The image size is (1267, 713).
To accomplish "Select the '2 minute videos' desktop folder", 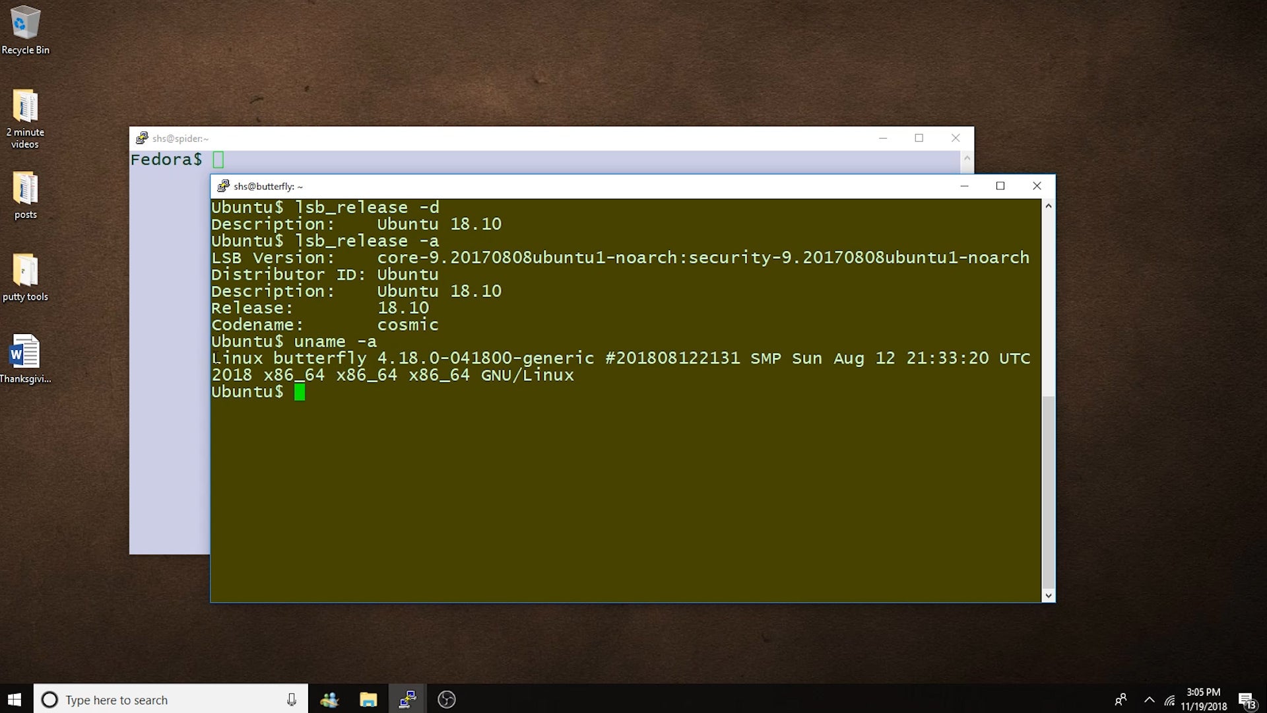I will [x=25, y=119].
